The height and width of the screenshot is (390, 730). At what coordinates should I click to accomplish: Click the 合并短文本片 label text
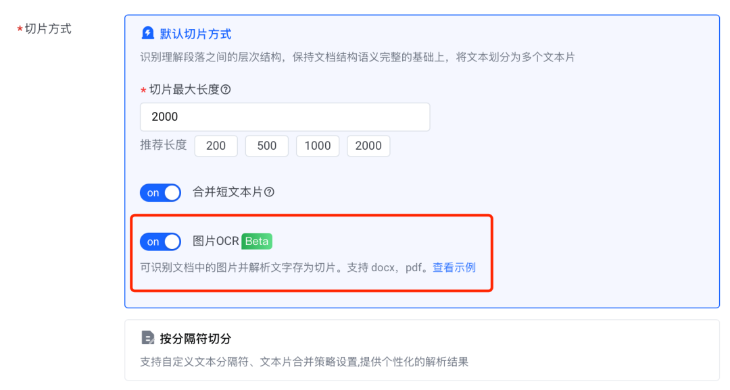[228, 192]
